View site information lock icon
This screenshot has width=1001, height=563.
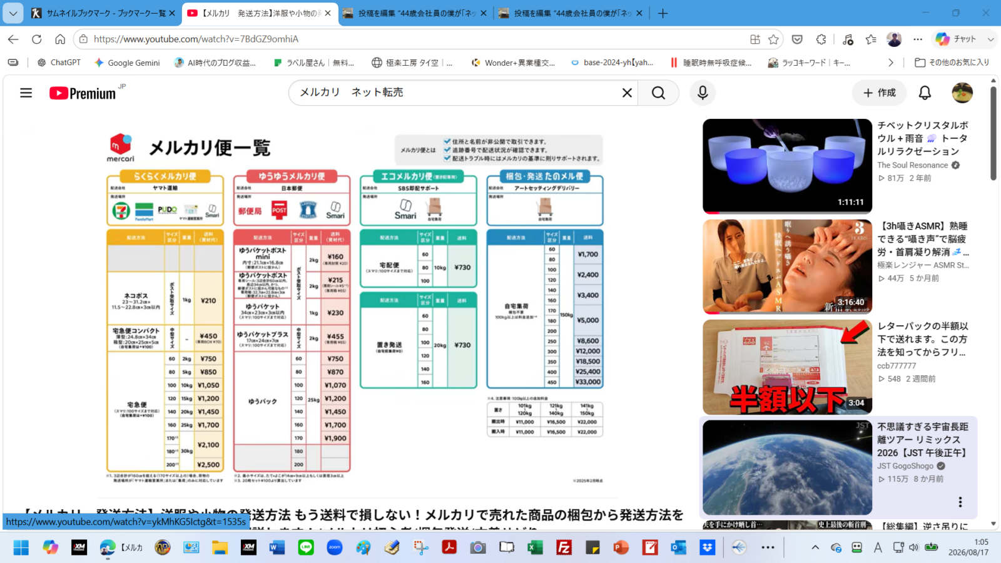coord(83,39)
